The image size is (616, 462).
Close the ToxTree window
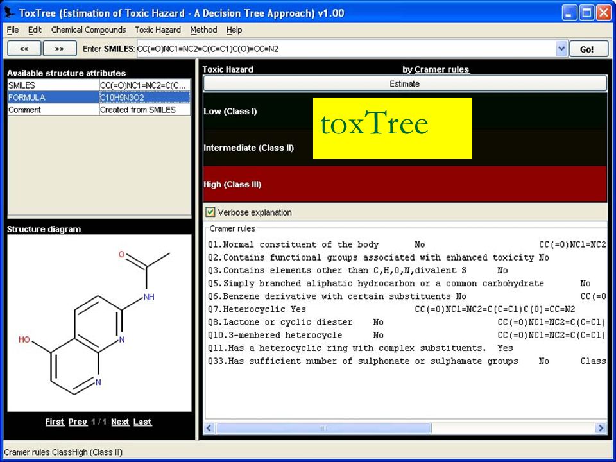(x=604, y=13)
